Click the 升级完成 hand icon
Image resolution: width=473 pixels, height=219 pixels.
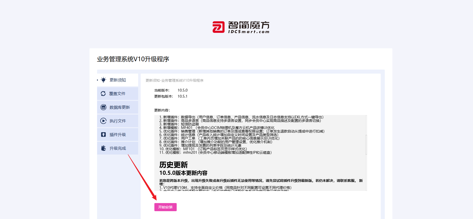point(103,148)
